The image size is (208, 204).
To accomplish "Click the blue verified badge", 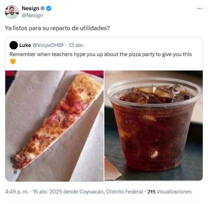I will click(x=49, y=9).
